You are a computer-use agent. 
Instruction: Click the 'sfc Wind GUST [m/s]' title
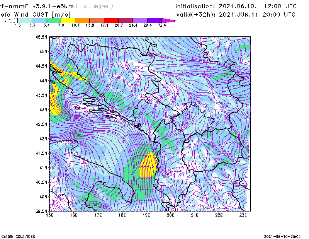(x=36, y=15)
